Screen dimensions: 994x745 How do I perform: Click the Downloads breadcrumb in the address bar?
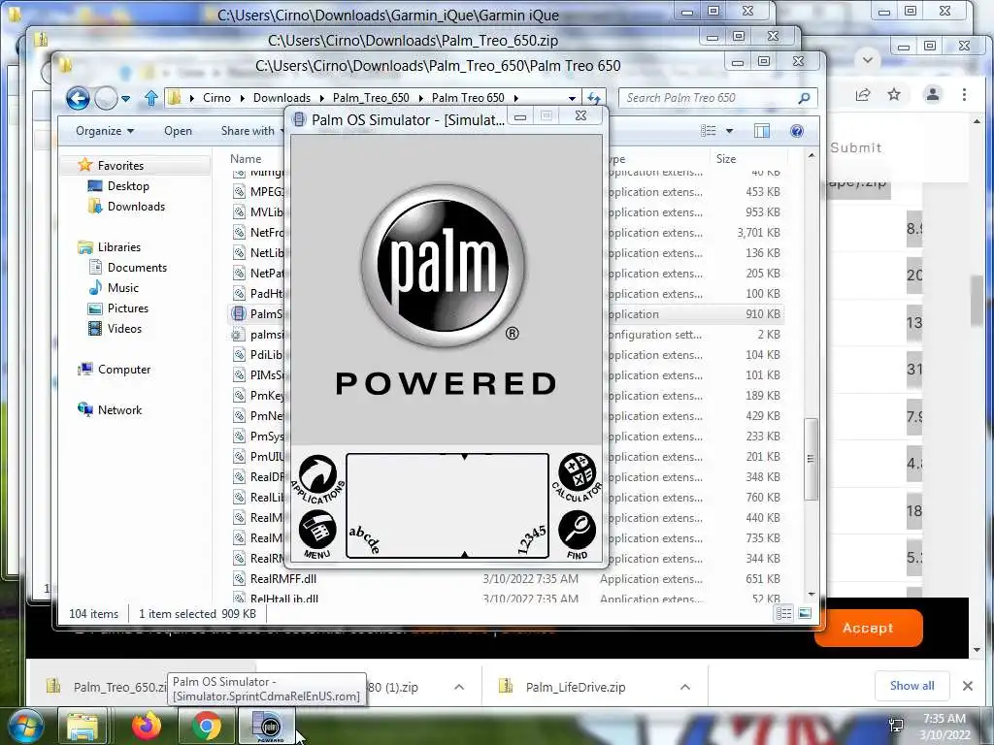coord(282,98)
